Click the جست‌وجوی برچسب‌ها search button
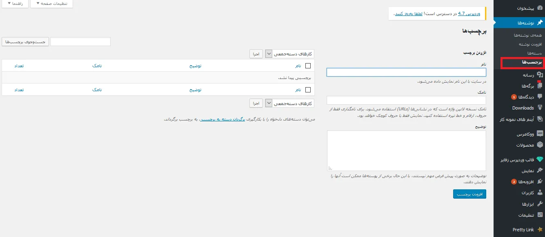 25,42
